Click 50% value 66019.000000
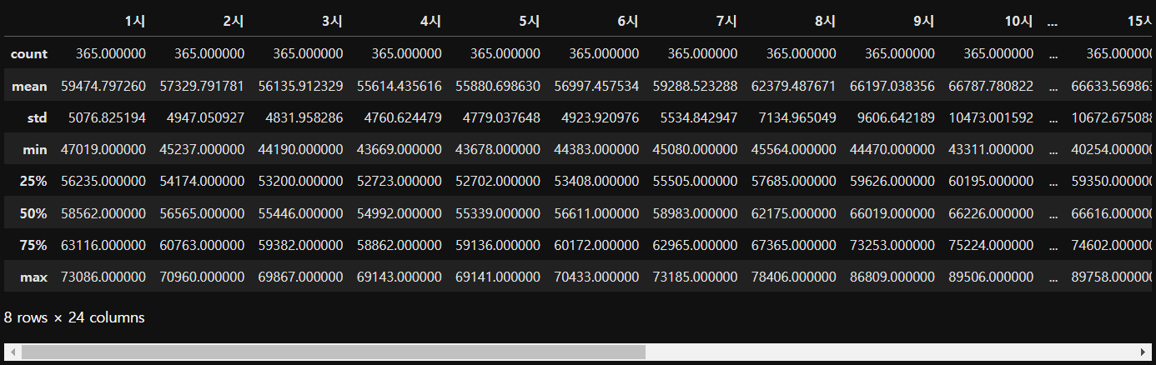The width and height of the screenshot is (1156, 365). click(892, 214)
